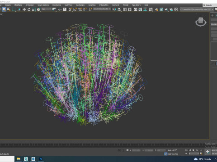Click Edit Named Selection Sets icon
The width and height of the screenshot is (217, 162).
(x=90, y=9)
